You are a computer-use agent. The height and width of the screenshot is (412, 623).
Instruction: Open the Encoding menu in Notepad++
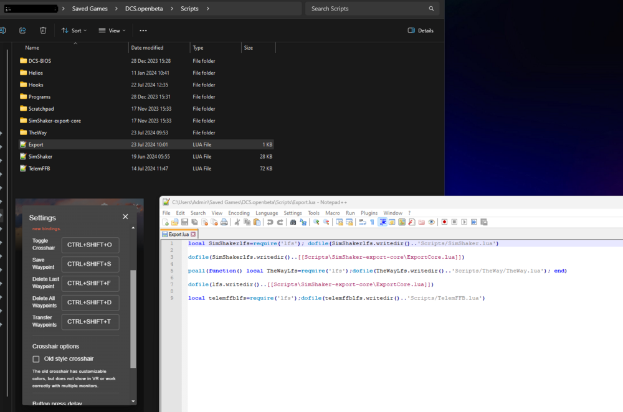239,213
